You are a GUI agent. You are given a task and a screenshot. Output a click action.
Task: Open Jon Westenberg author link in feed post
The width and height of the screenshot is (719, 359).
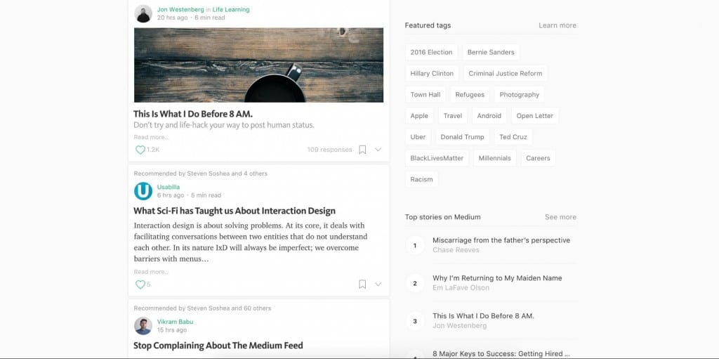[x=180, y=9]
